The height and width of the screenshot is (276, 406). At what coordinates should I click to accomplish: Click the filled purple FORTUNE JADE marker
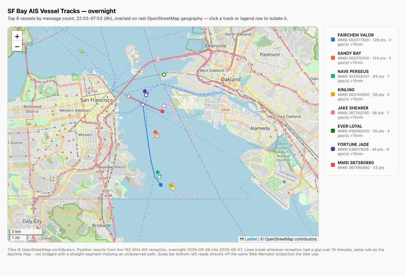click(x=145, y=91)
